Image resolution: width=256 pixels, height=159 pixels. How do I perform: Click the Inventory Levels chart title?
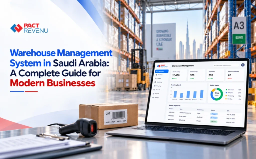176,85
